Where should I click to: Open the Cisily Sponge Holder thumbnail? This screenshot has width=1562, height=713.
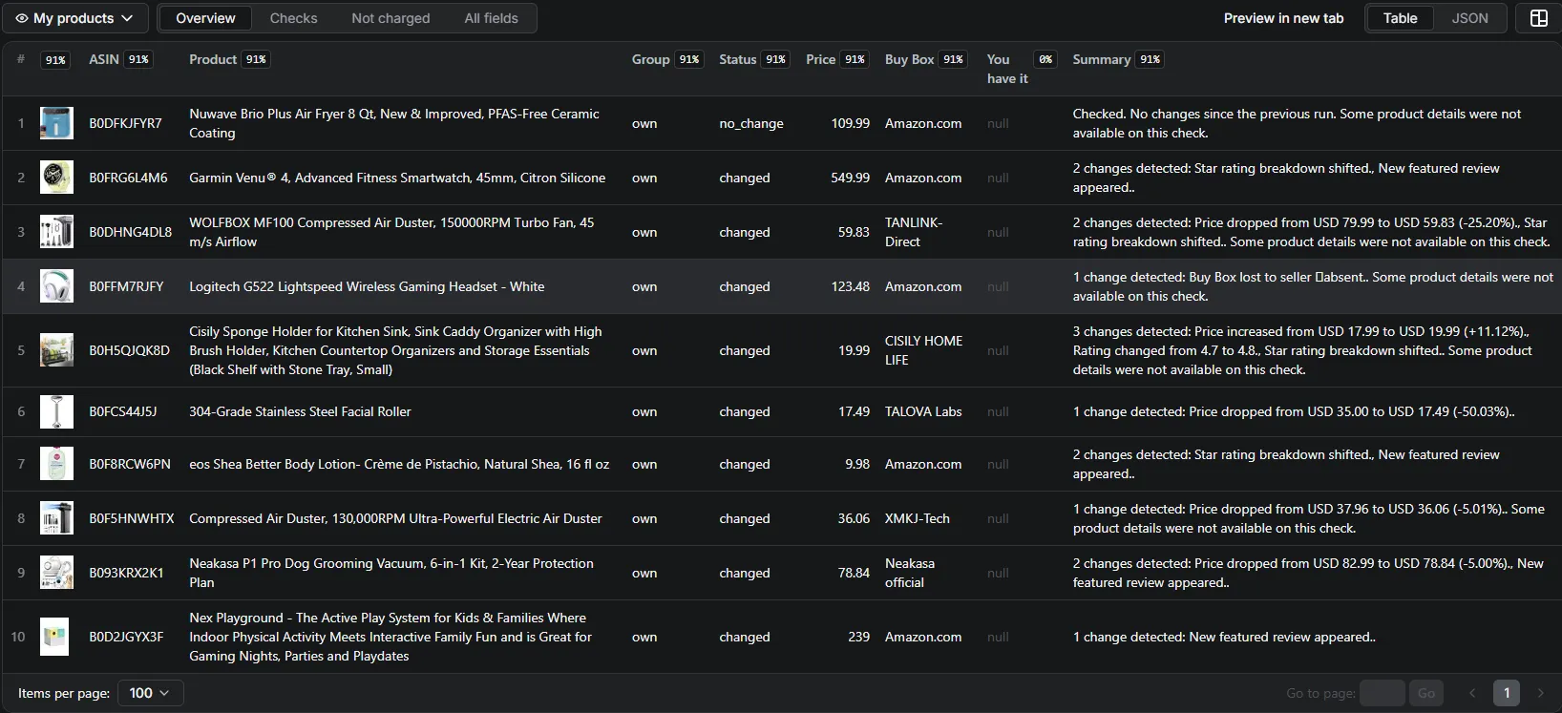tap(56, 350)
